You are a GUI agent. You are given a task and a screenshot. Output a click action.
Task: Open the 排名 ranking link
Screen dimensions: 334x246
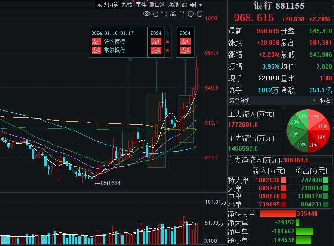(x=325, y=101)
